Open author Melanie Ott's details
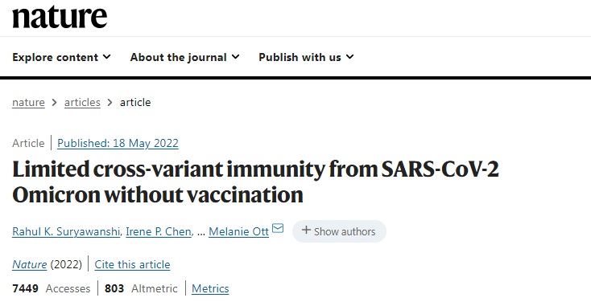Image resolution: width=591 pixels, height=306 pixels. click(238, 231)
